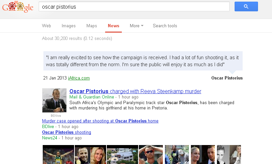Open the Maps tab

[x=92, y=26]
